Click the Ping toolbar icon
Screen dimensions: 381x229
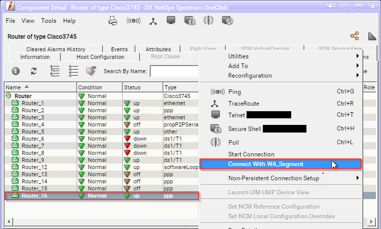[x=134, y=21]
